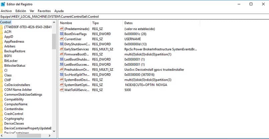The height and width of the screenshot is (139, 269).
Task: Open the Ver menu
Action: [x=32, y=11]
